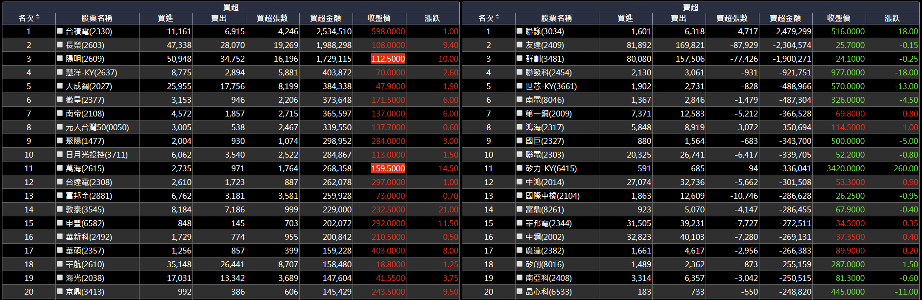Click the sort arrows beside 名次 in 賣超 table

[497, 17]
